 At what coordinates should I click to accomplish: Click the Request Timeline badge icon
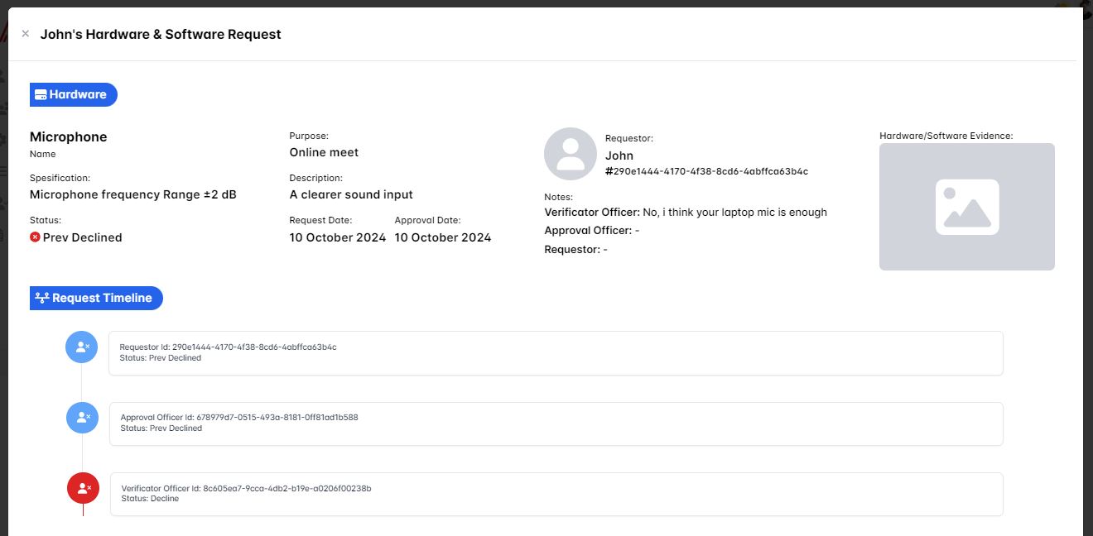pos(42,298)
